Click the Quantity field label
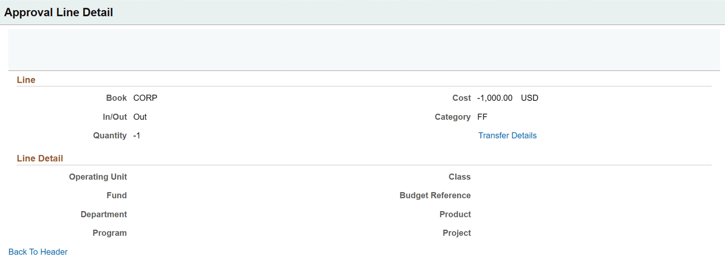 tap(110, 136)
